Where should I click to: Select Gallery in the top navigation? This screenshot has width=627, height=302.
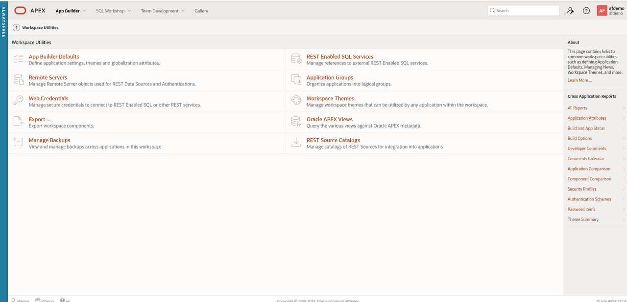[x=201, y=10]
